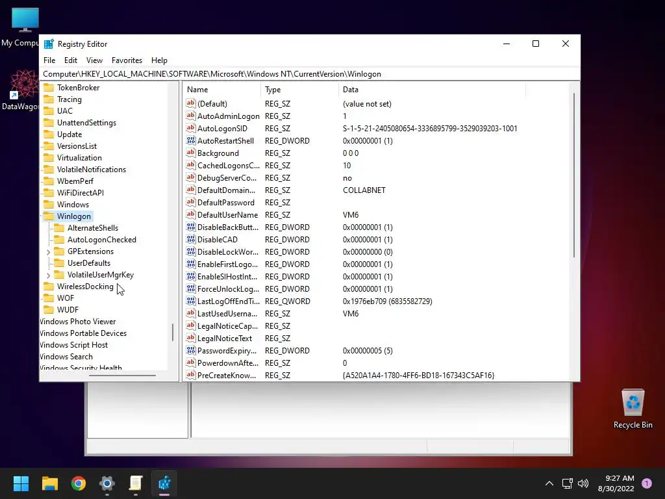Open Google Chrome from taskbar
The image size is (665, 499).
click(79, 483)
